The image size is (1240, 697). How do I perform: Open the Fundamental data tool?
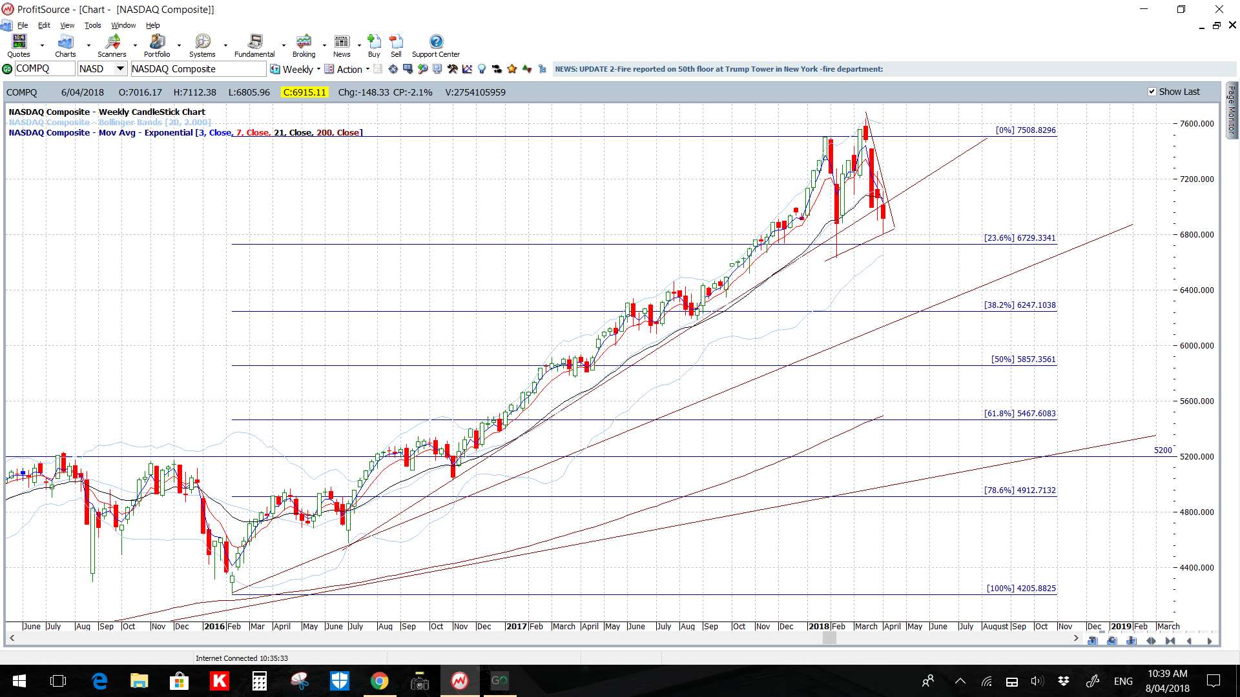coord(254,46)
